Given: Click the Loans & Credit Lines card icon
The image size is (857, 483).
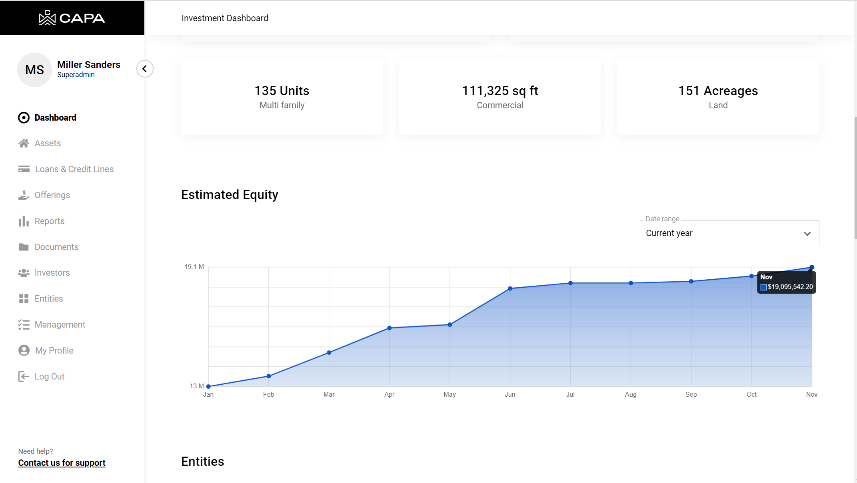Looking at the screenshot, I should coord(24,169).
